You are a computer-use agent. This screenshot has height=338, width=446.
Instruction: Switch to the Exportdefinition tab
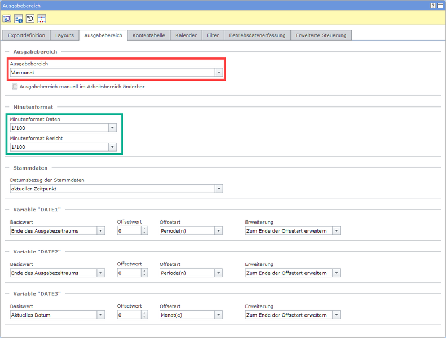26,35
